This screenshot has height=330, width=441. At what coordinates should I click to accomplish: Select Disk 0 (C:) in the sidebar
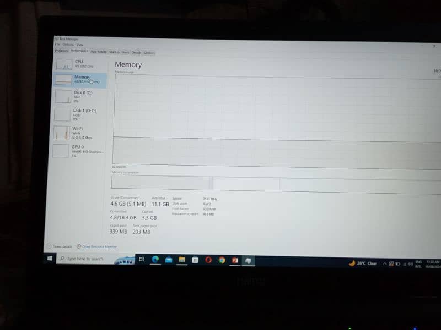pyautogui.click(x=79, y=97)
